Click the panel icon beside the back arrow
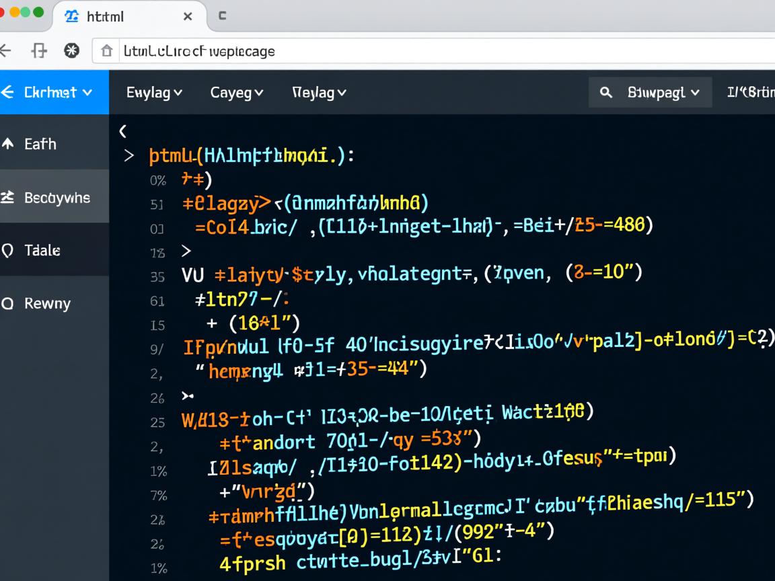 (x=40, y=50)
